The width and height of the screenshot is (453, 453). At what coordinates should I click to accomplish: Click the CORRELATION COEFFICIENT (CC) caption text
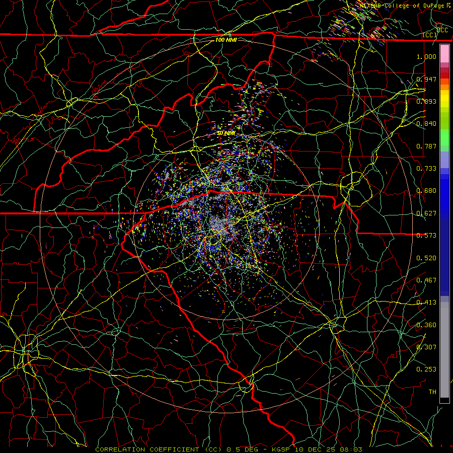pos(159,449)
